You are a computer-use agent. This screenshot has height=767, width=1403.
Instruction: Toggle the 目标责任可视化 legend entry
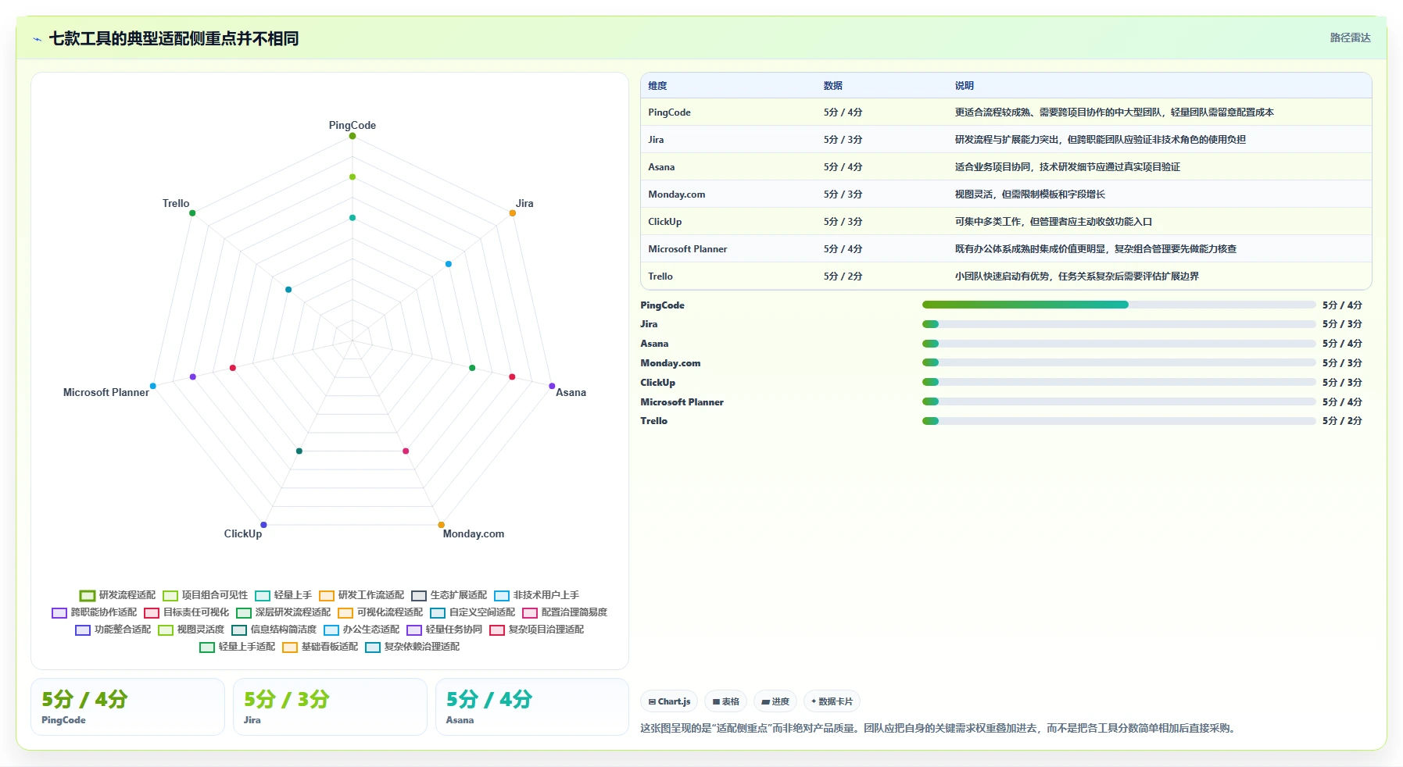(x=187, y=612)
